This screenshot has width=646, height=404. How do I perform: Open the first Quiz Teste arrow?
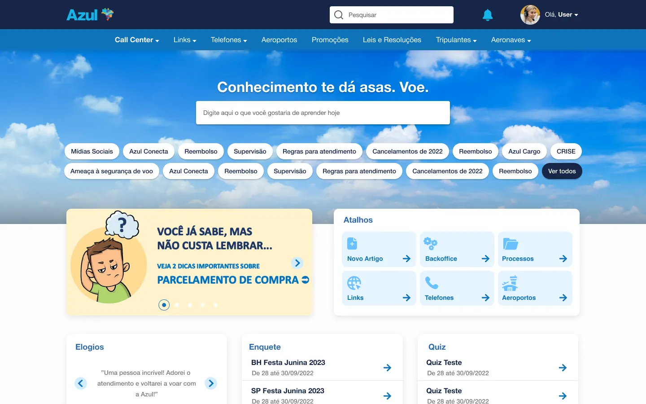point(563,368)
